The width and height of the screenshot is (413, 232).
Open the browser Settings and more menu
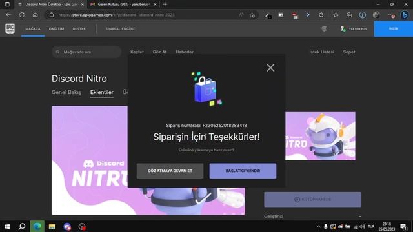(392, 15)
